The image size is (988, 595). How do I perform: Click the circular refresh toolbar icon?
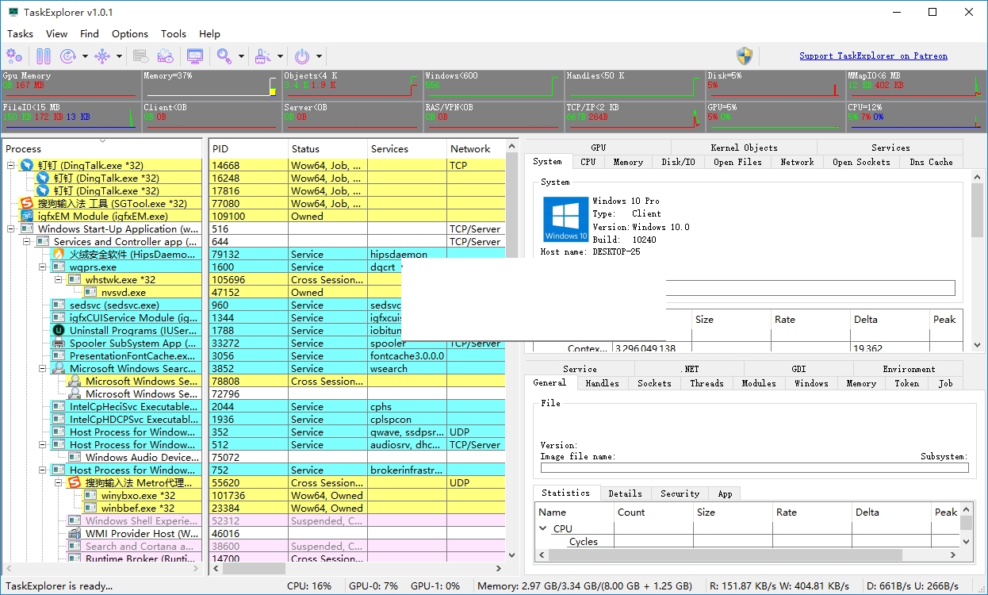pos(68,56)
